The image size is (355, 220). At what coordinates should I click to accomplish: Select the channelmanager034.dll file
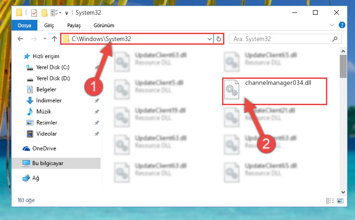pyautogui.click(x=274, y=91)
